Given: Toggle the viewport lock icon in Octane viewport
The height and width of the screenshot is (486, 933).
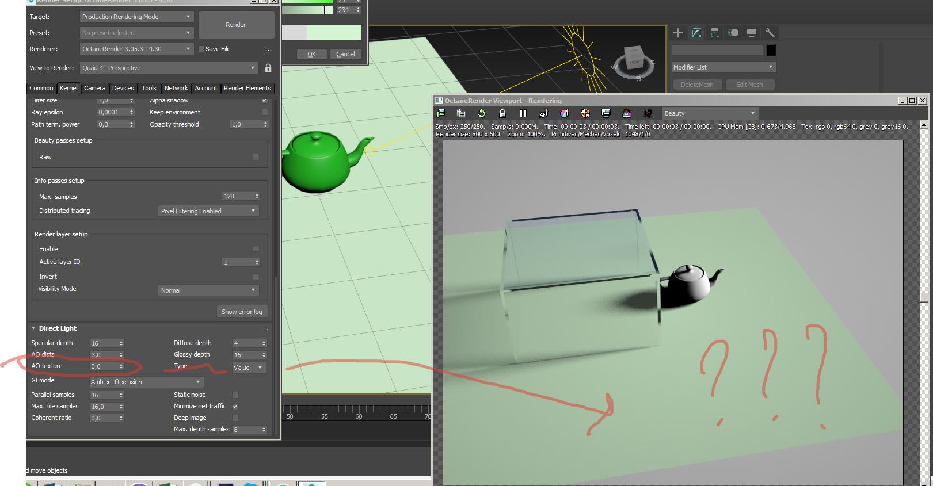Looking at the screenshot, I should (502, 113).
